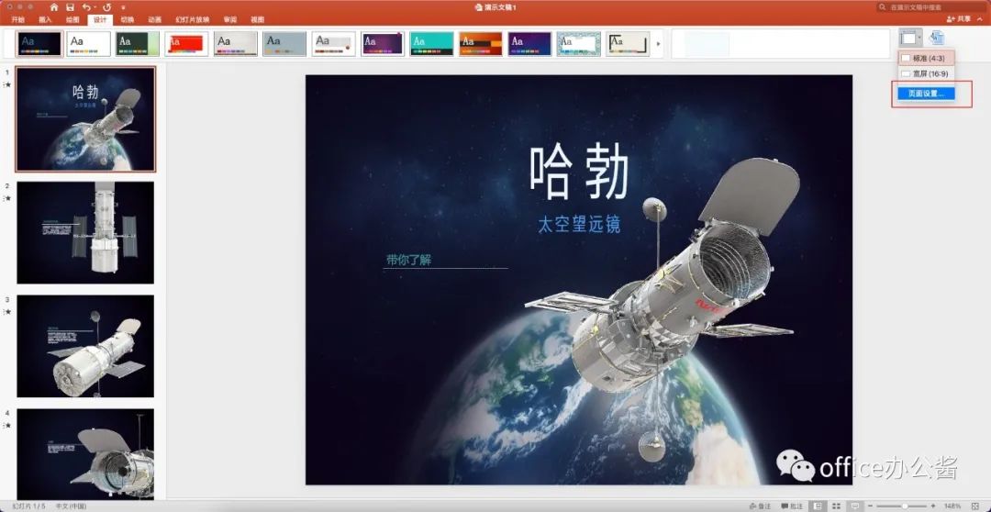The height and width of the screenshot is (512, 991).
Task: Click the fit slide to window icon
Action: pos(975,506)
